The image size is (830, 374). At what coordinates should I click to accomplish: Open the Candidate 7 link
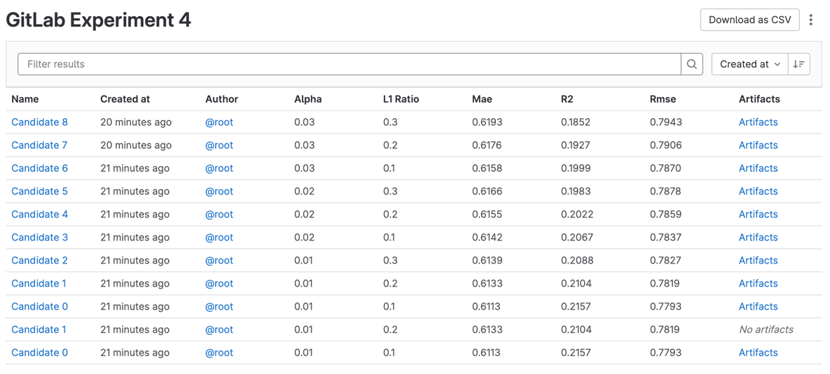point(40,145)
